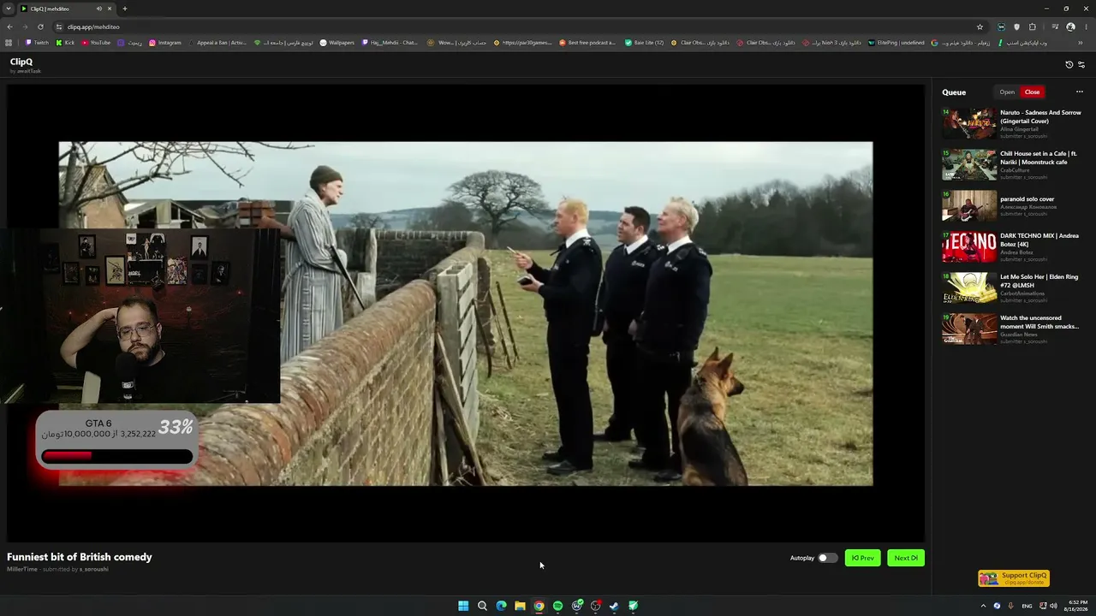
Task: Skip to next clip with Next
Action: pos(906,558)
